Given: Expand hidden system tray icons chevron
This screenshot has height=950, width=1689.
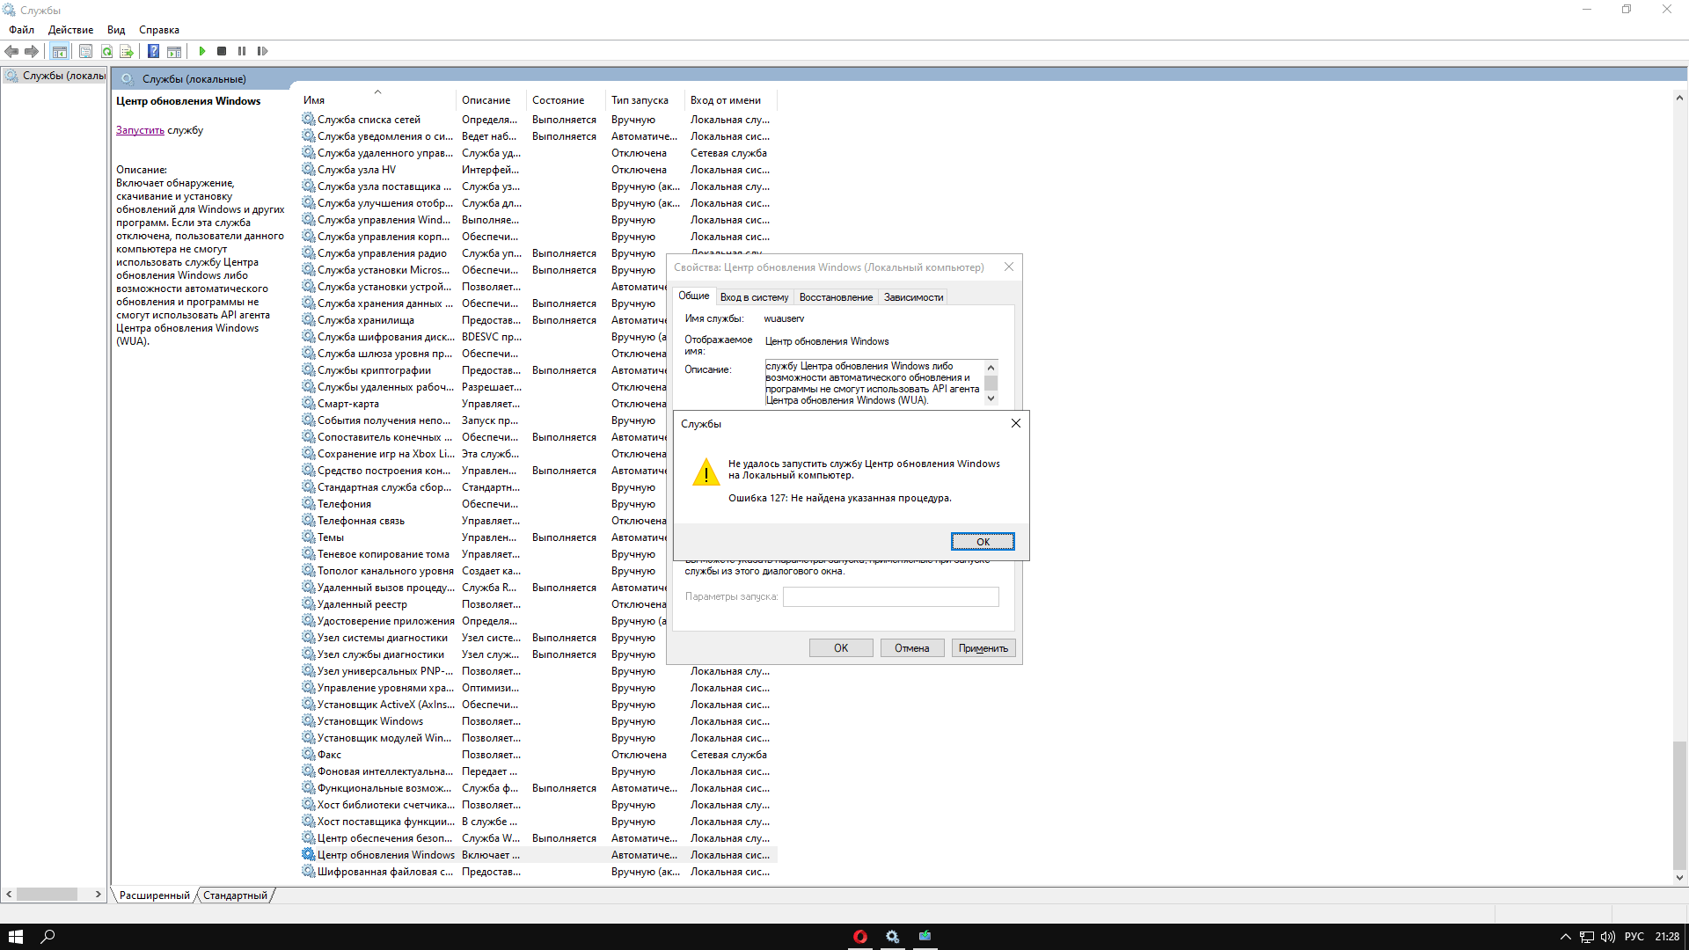Looking at the screenshot, I should [x=1565, y=937].
